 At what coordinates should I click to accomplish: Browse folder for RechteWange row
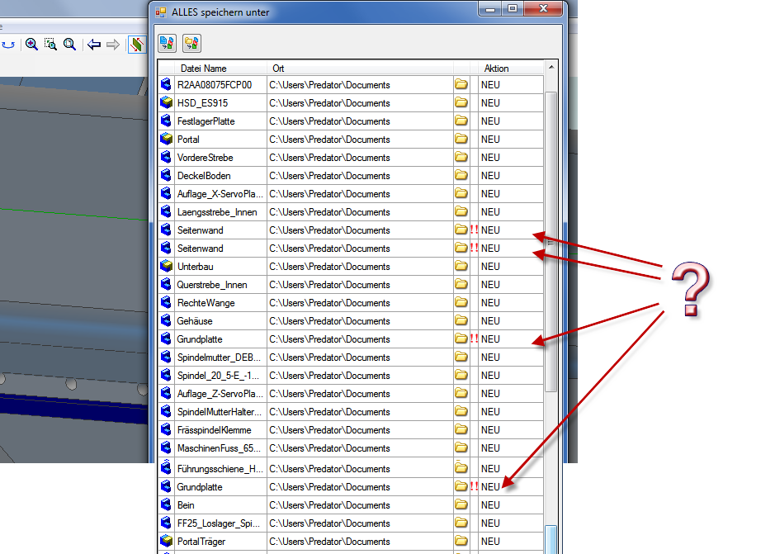tap(461, 302)
